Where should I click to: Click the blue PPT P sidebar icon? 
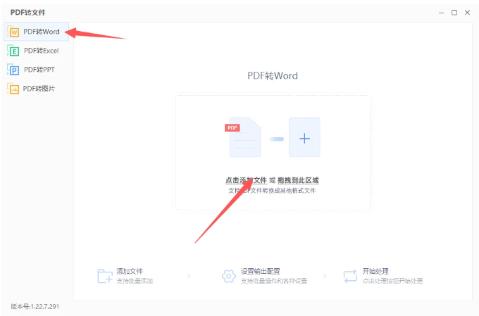click(13, 70)
